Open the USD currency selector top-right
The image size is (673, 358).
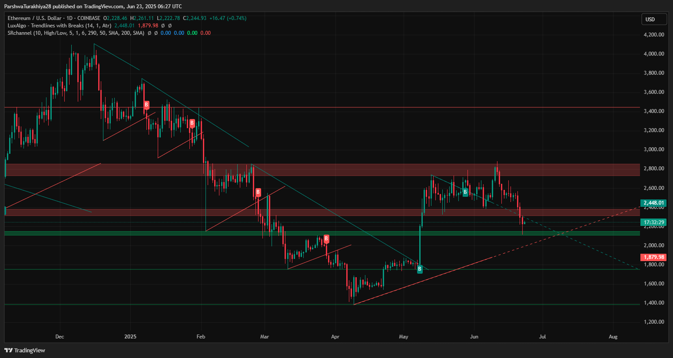pos(654,19)
